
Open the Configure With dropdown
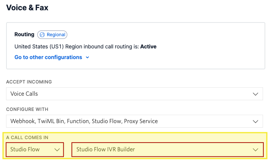point(135,121)
